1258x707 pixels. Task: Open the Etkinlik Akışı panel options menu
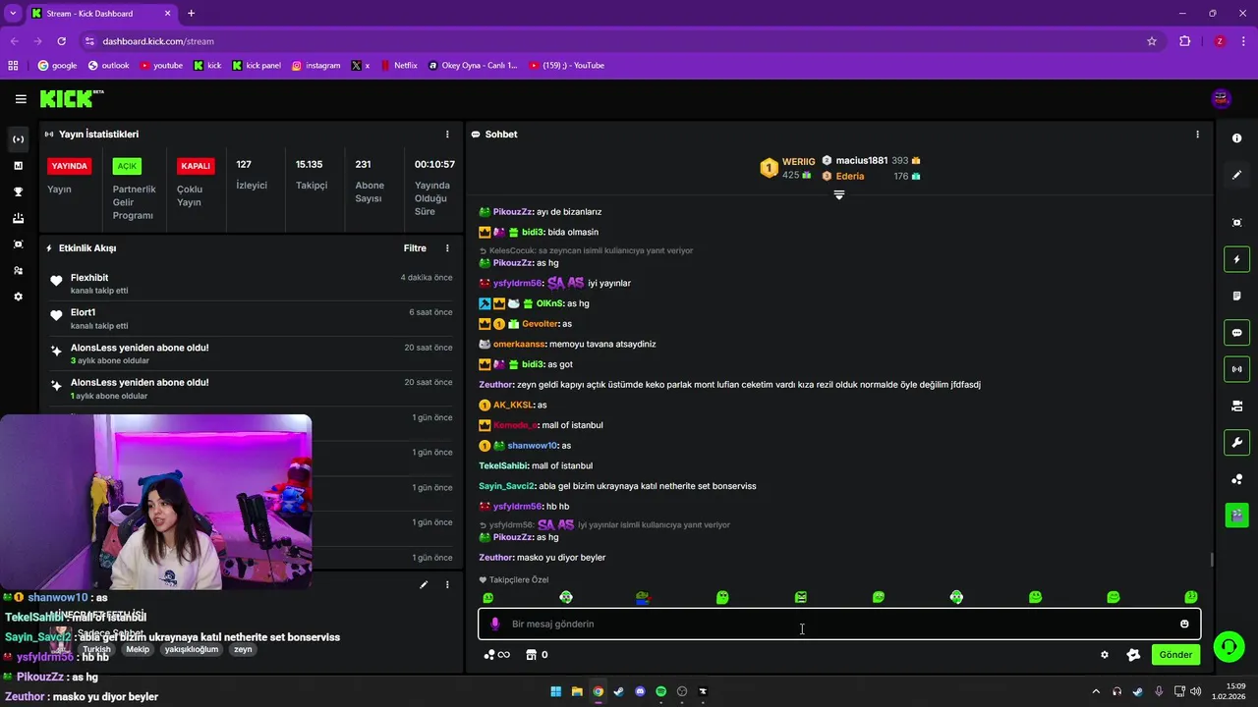click(x=447, y=248)
